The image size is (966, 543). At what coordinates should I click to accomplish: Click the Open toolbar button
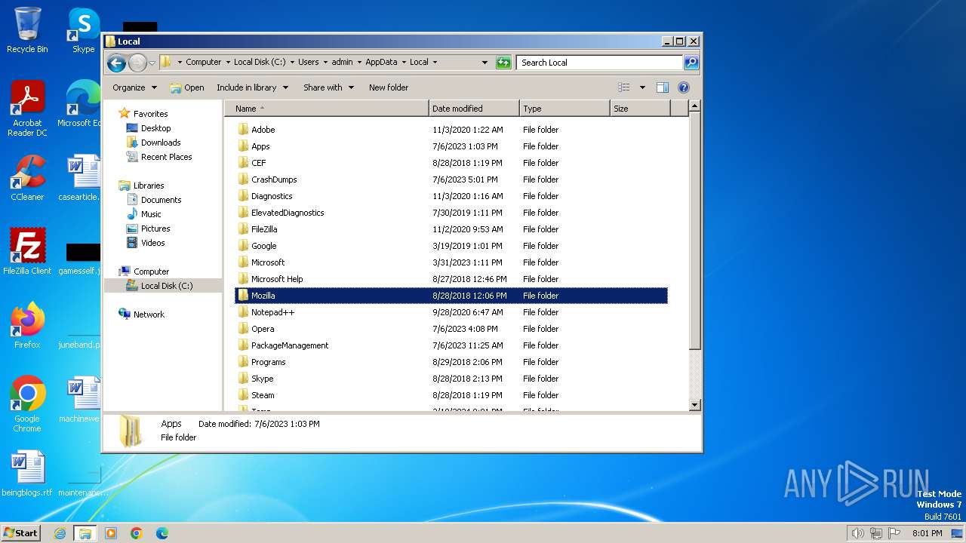(x=187, y=87)
